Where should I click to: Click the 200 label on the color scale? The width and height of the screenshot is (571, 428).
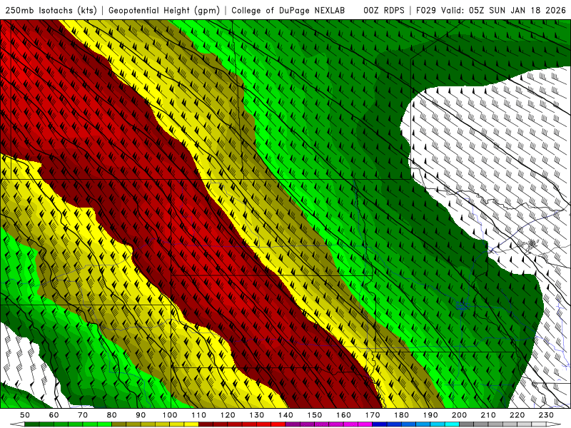(x=459, y=415)
